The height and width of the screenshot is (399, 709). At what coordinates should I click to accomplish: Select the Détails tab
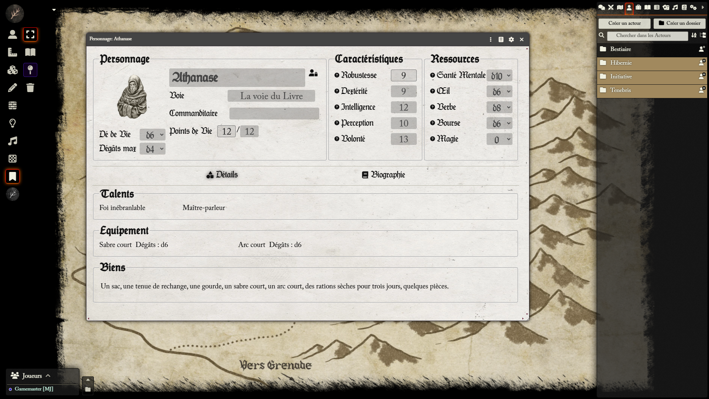pos(222,175)
